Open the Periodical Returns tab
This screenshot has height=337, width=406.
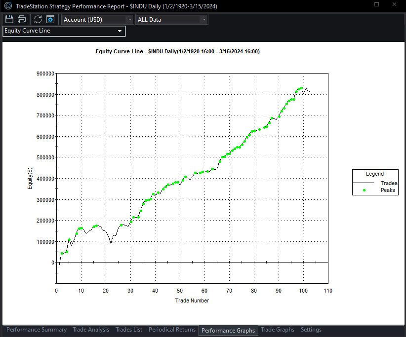click(172, 330)
